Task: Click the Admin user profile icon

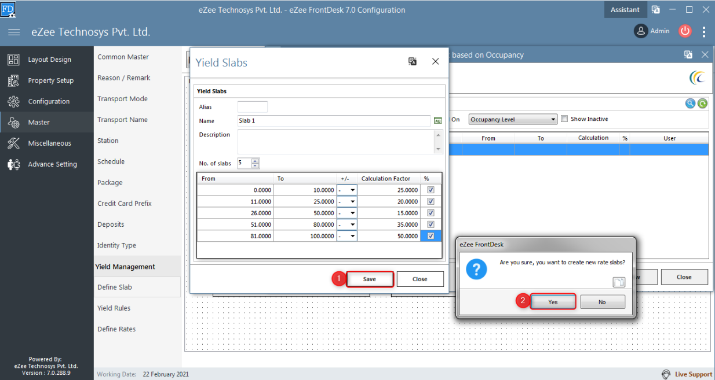Action: point(640,31)
